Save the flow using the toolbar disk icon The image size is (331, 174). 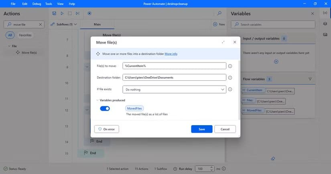[x=54, y=13]
